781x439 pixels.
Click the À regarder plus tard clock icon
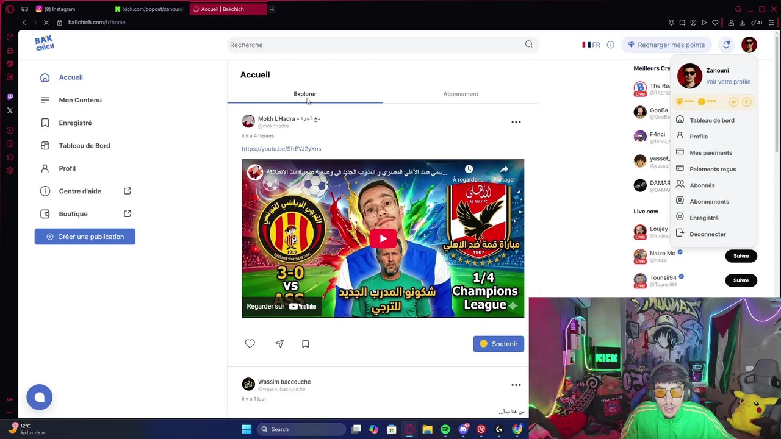coord(469,173)
